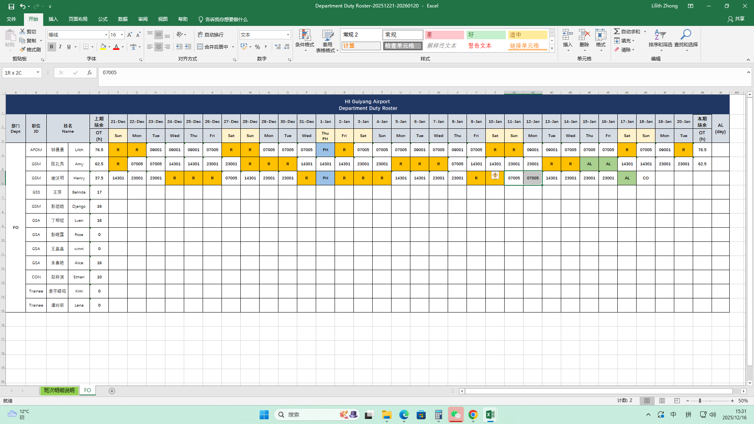Switch to the 班次明细说明 sheet tab
Screen dimensions: 754x424
pos(59,391)
